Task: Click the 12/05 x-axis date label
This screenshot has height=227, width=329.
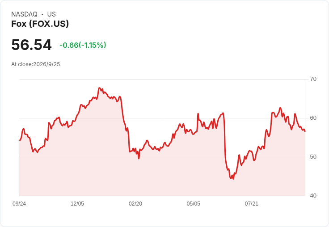Action: (x=77, y=204)
